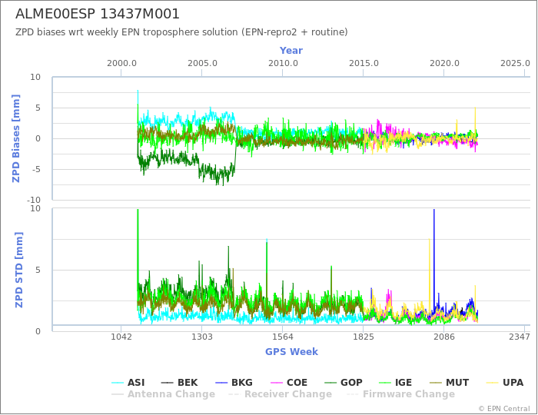Toggle the GOP legend item
This screenshot has width=538, height=415.
pyautogui.click(x=344, y=383)
